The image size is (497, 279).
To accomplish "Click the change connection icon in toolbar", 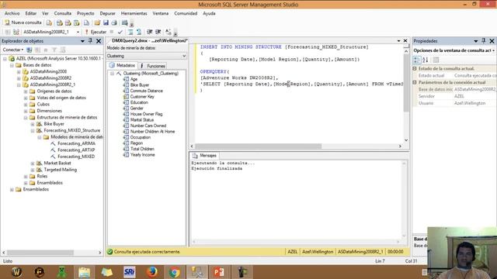I will click(16, 32).
